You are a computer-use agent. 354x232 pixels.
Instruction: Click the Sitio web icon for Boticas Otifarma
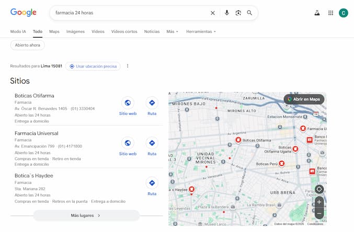point(128,103)
